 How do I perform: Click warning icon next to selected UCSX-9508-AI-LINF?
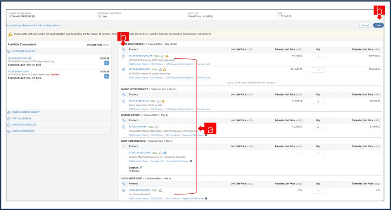click(164, 69)
